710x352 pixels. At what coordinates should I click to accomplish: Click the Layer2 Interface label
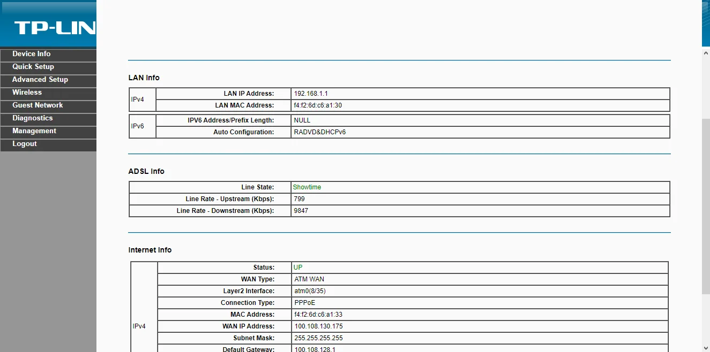tap(249, 291)
